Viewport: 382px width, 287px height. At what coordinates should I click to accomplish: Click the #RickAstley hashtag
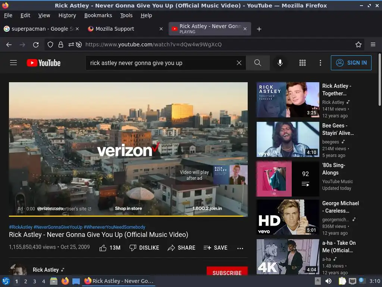point(21,227)
